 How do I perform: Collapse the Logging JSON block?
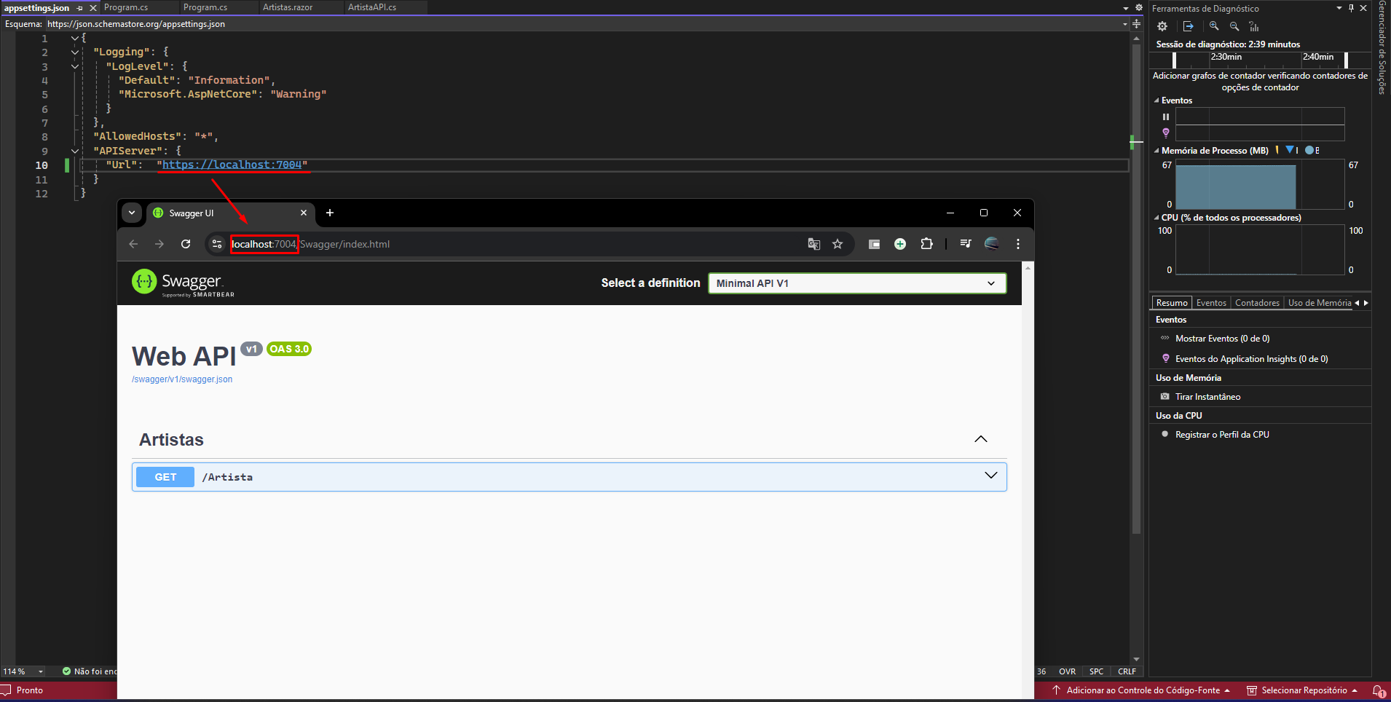point(75,52)
